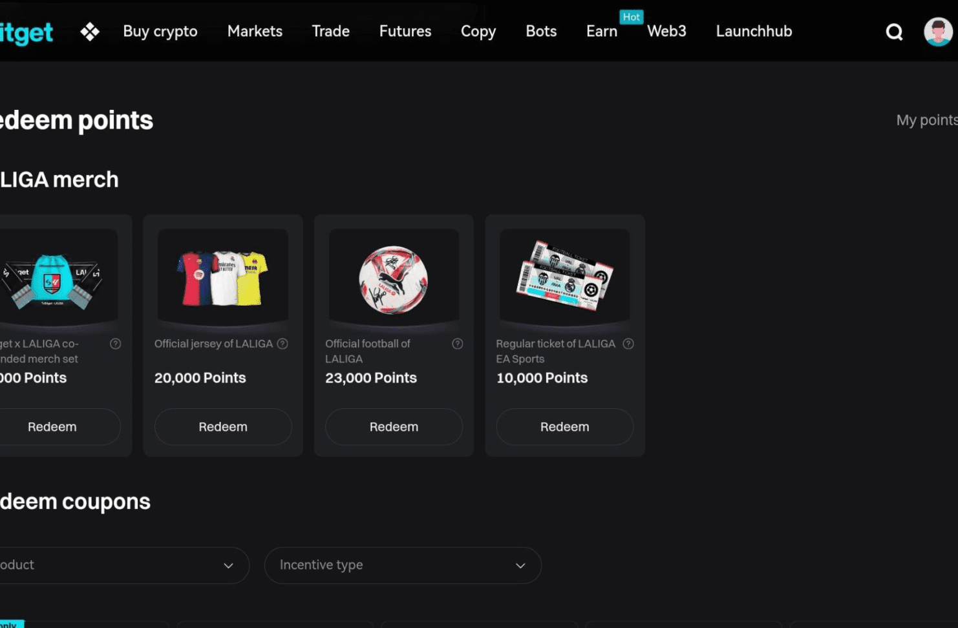Click help icon beside co-branded merch set
The height and width of the screenshot is (628, 958).
[x=116, y=344]
